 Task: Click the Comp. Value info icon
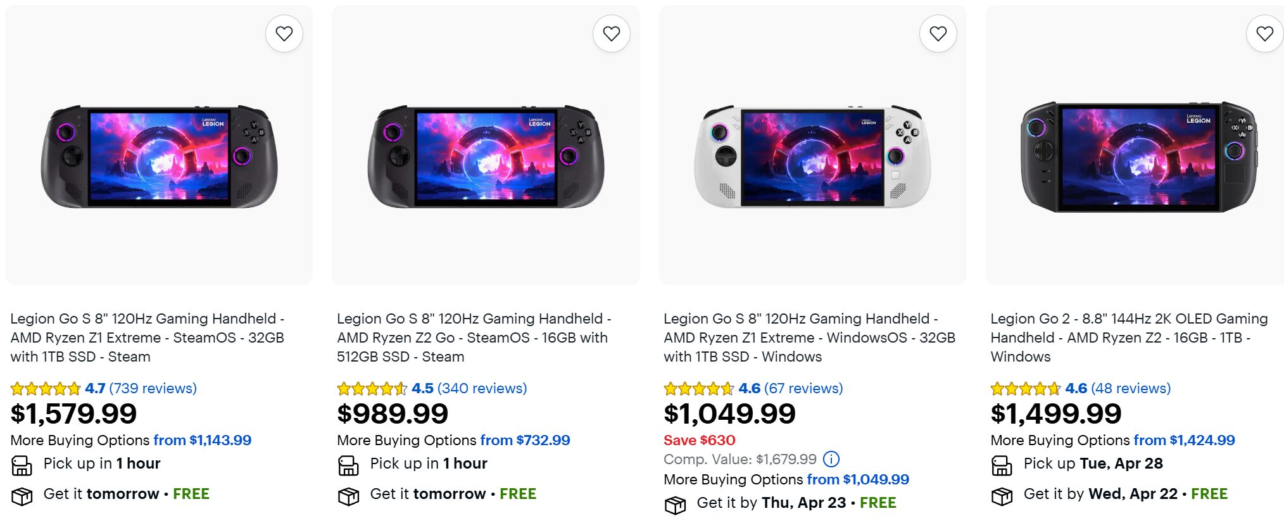point(831,458)
